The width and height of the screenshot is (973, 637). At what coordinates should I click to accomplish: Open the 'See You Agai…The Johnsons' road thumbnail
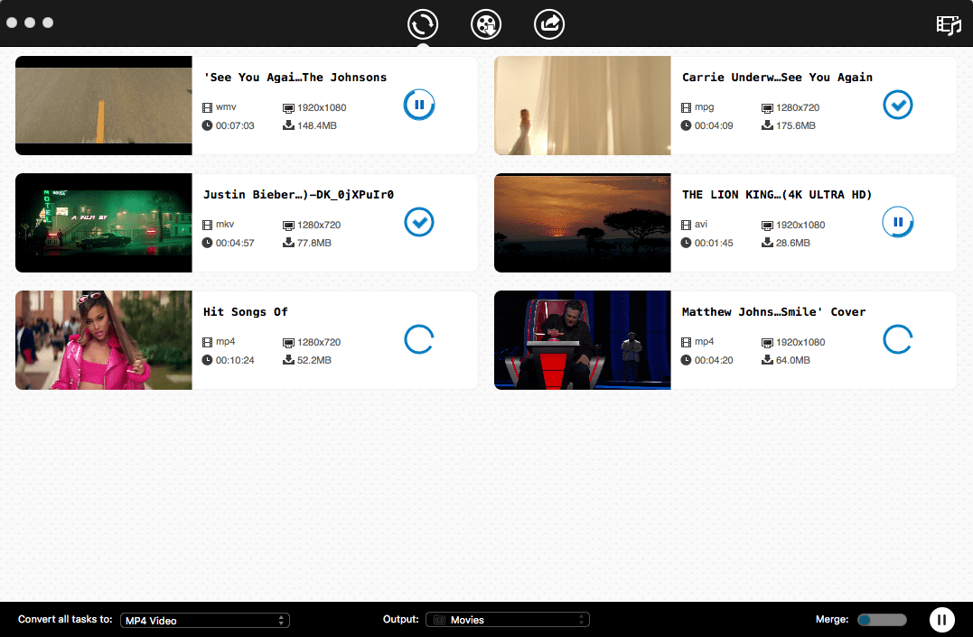click(x=104, y=106)
